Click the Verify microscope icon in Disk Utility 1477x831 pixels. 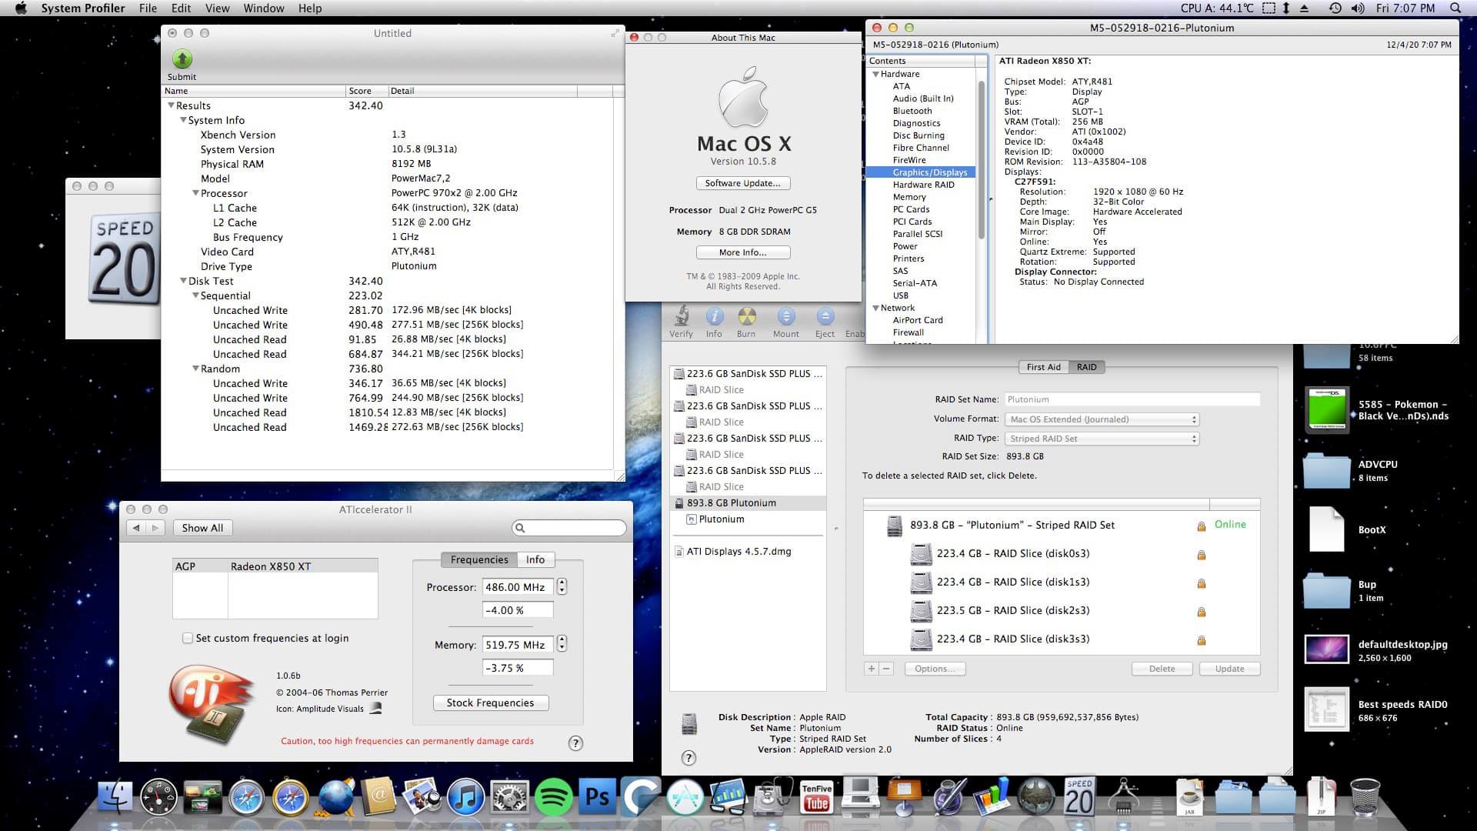681,316
